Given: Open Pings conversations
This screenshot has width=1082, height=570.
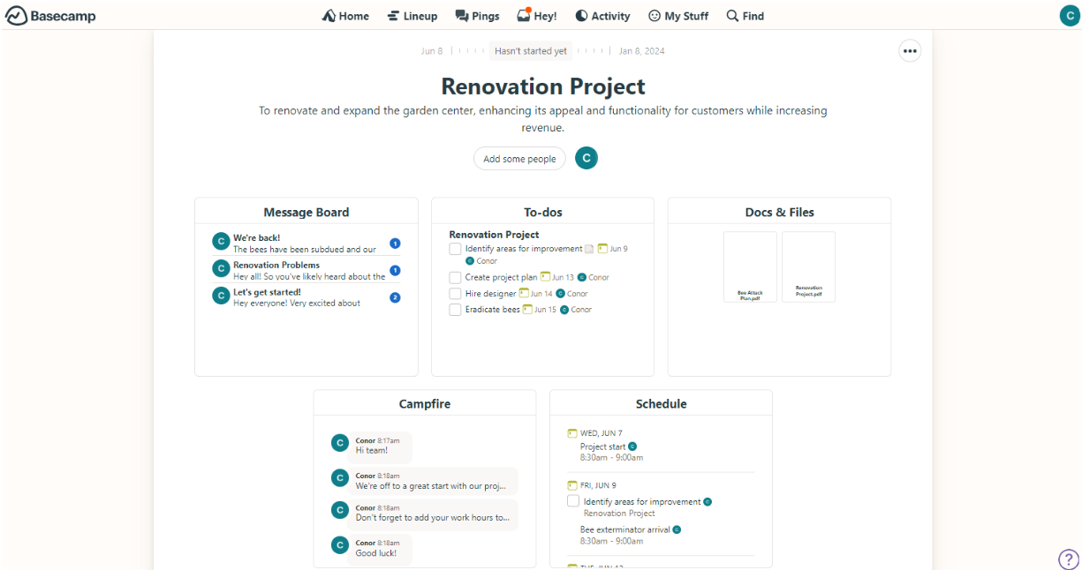Looking at the screenshot, I should coord(477,16).
